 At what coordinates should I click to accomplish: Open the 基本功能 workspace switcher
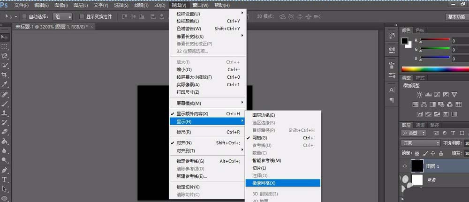[x=456, y=17]
